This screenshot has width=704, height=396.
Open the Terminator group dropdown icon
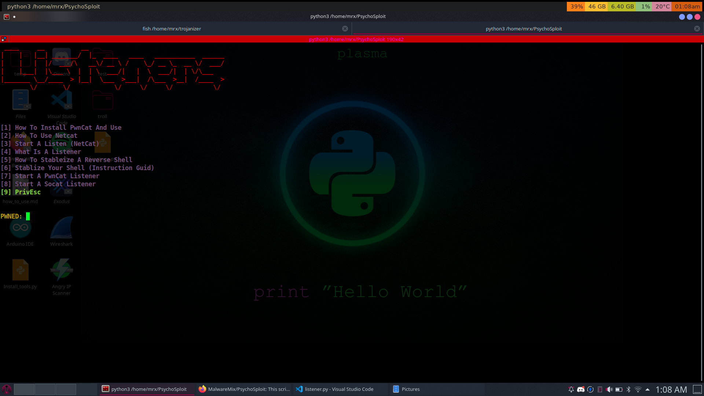[4, 39]
